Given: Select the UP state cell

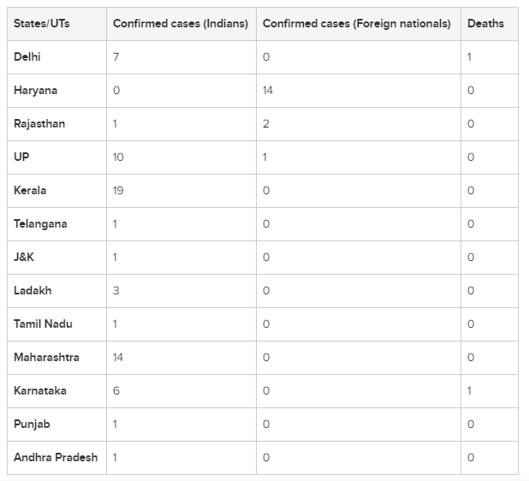Looking at the screenshot, I should (22, 157).
